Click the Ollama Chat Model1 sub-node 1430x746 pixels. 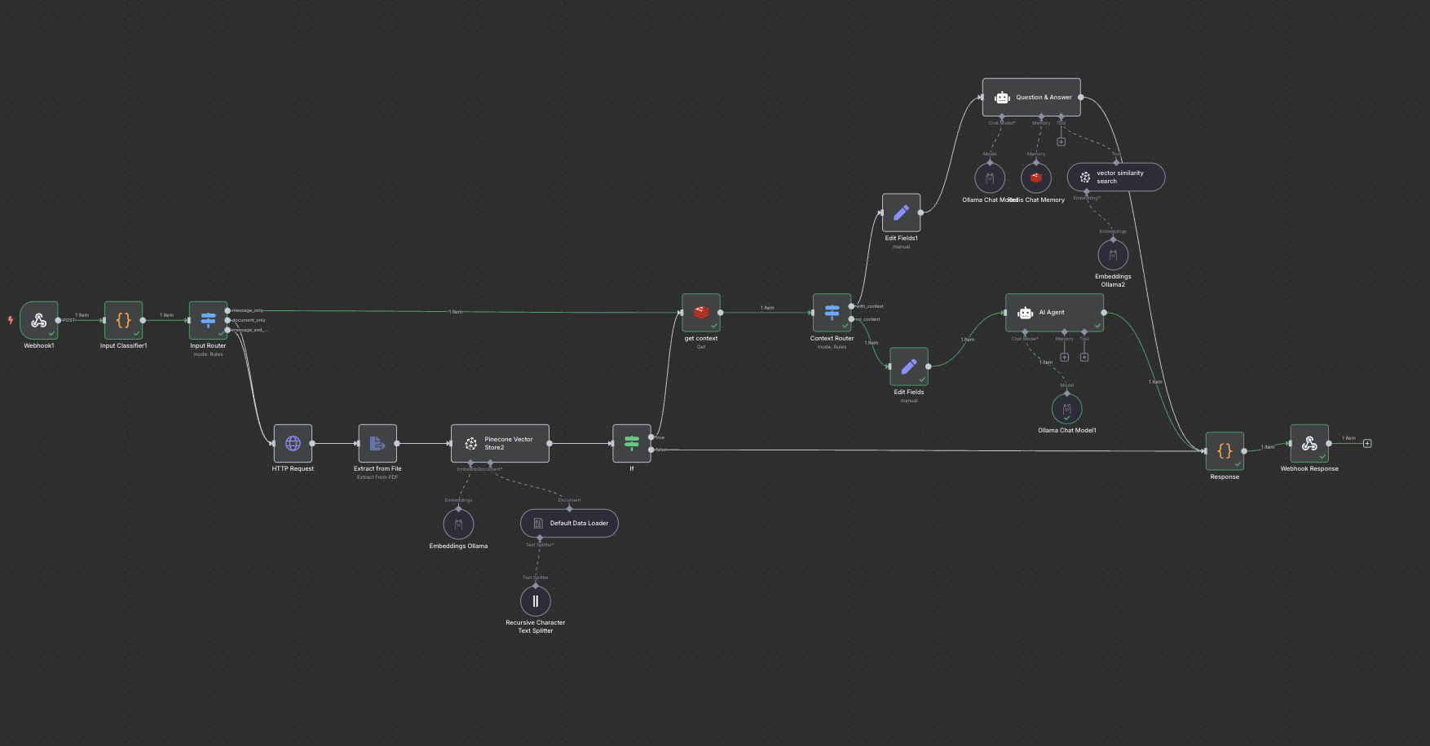(x=1066, y=409)
